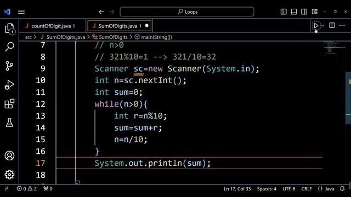This screenshot has height=197, width=351.
Task: Click line number 12 in gutter
Action: [x=41, y=104]
